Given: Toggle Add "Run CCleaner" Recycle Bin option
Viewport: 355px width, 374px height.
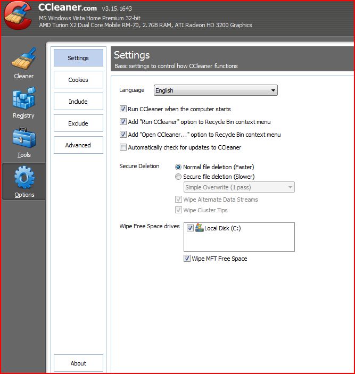Looking at the screenshot, I should point(123,122).
